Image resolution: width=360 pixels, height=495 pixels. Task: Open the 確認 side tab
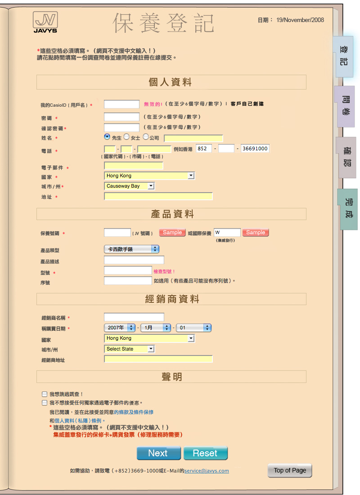pyautogui.click(x=346, y=157)
